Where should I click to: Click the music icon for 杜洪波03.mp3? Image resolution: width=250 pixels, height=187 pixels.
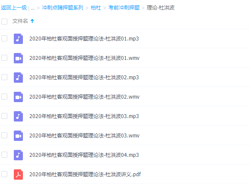coord(18,116)
